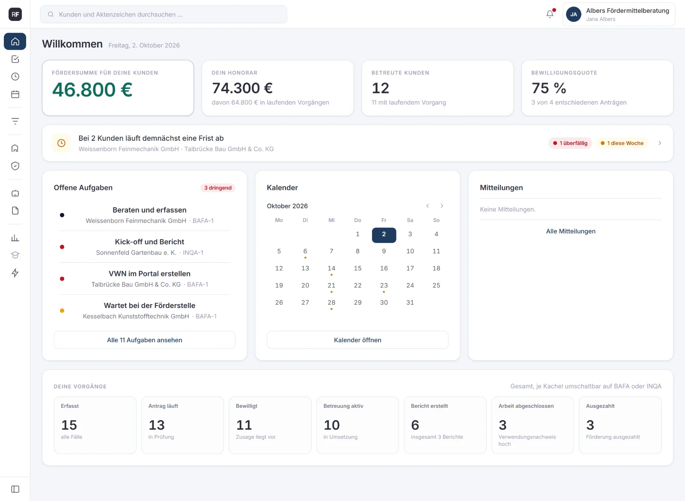Select today's date 2 in calendar
Screen dimensions: 685x501
(384, 234)
